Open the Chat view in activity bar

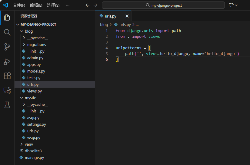[x=7, y=90]
